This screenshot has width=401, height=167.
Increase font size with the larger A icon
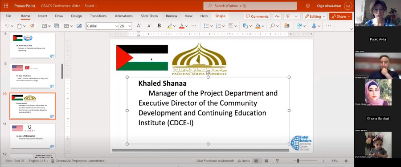[x=139, y=26]
